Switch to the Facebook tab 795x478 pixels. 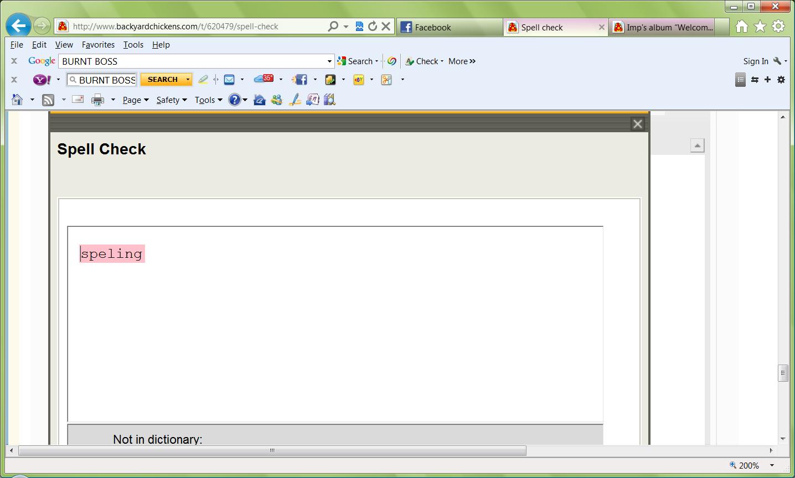432,27
